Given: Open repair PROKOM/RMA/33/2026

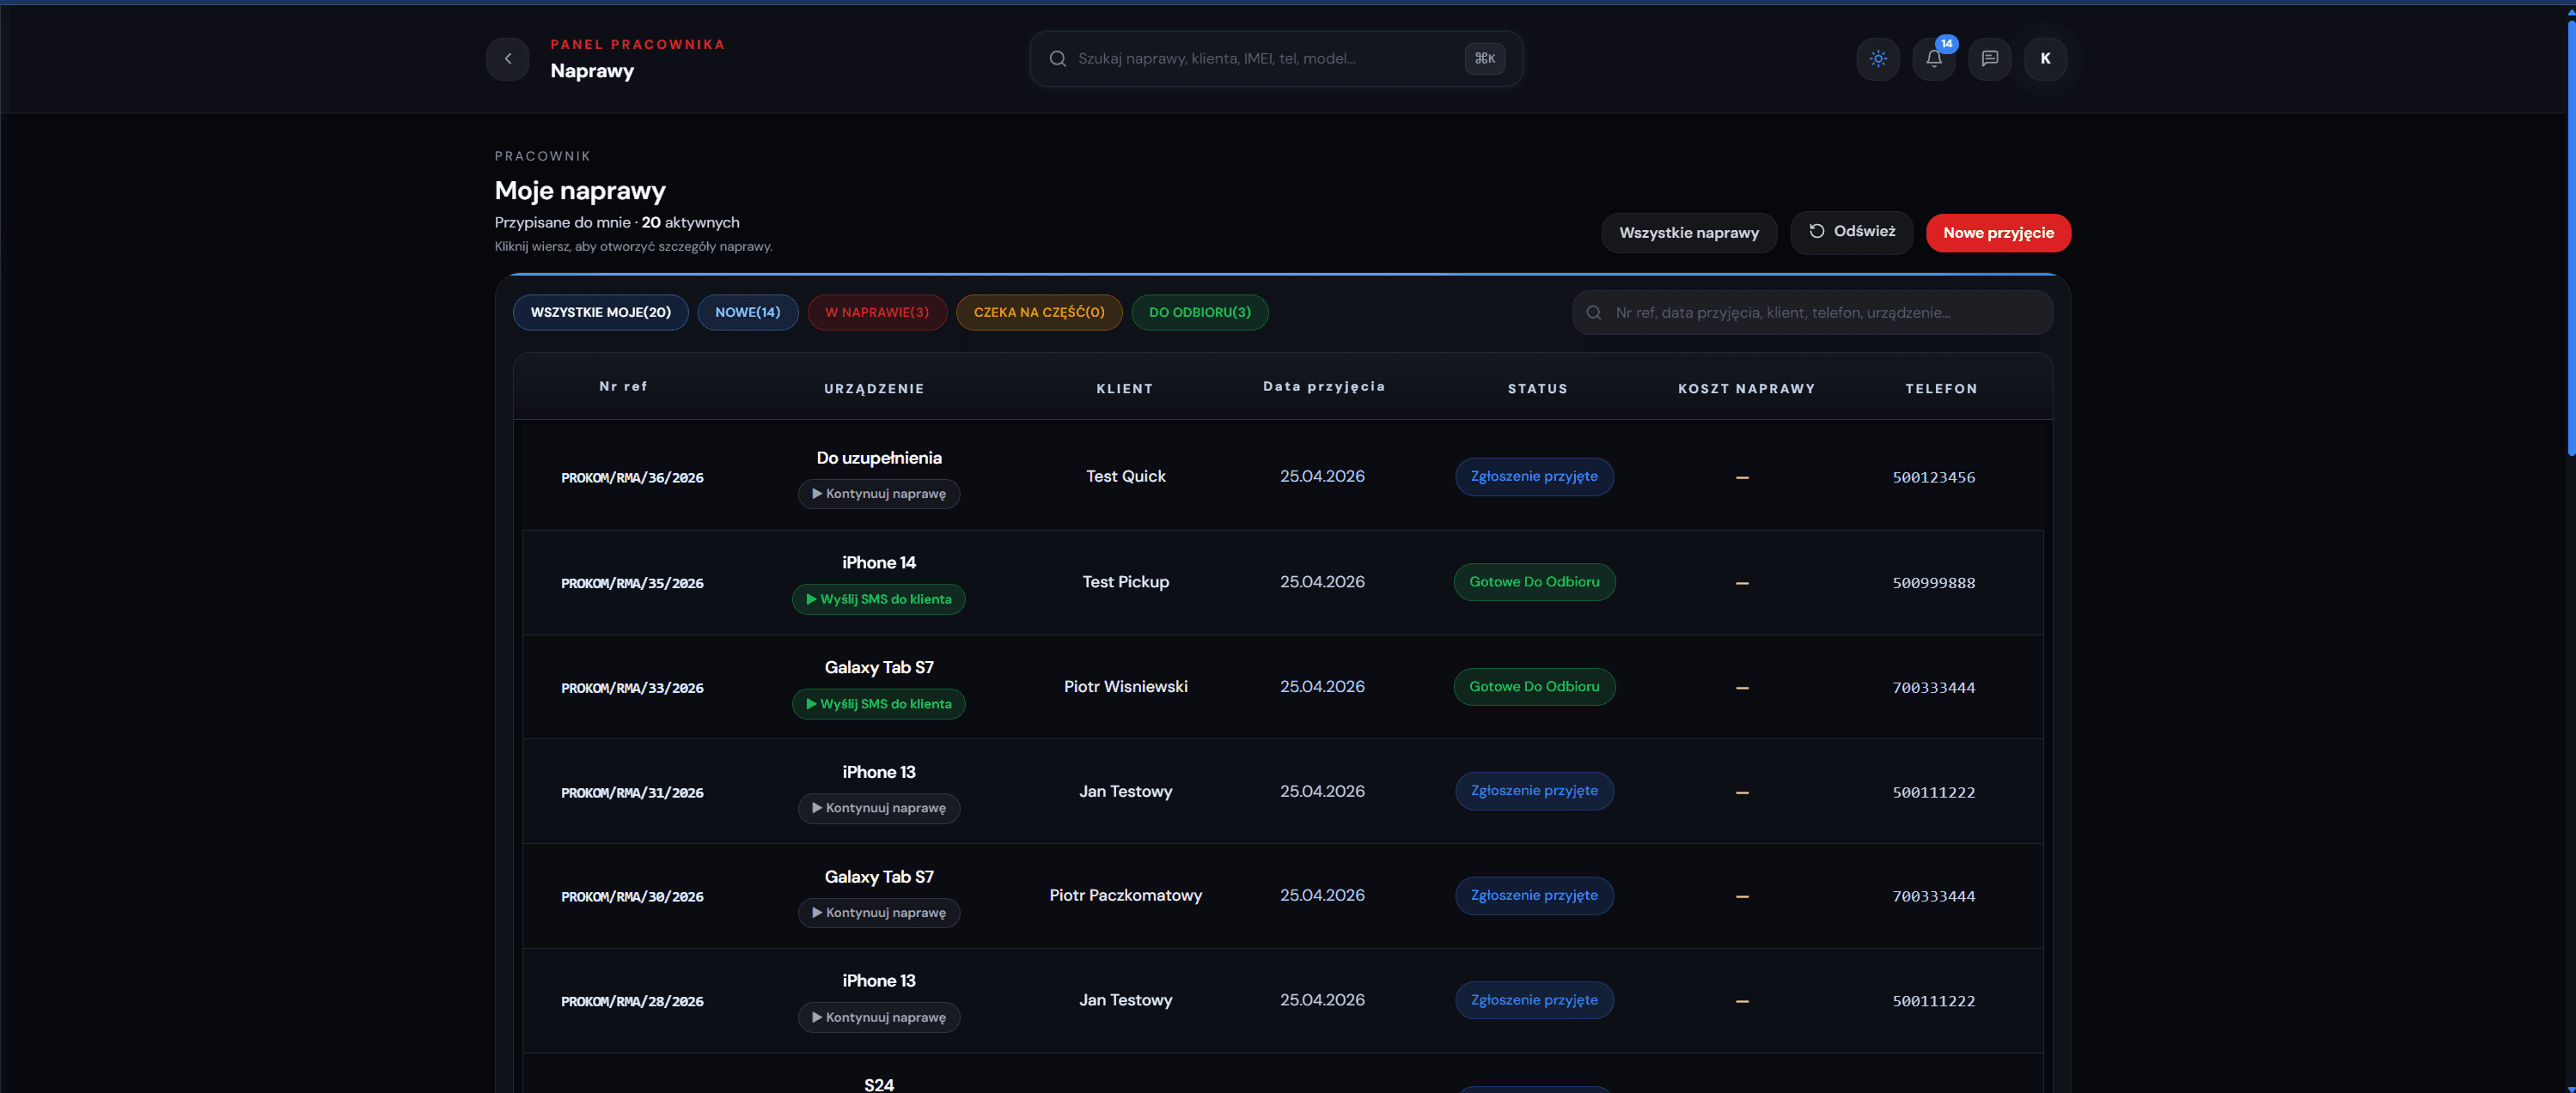Looking at the screenshot, I should click(x=632, y=689).
